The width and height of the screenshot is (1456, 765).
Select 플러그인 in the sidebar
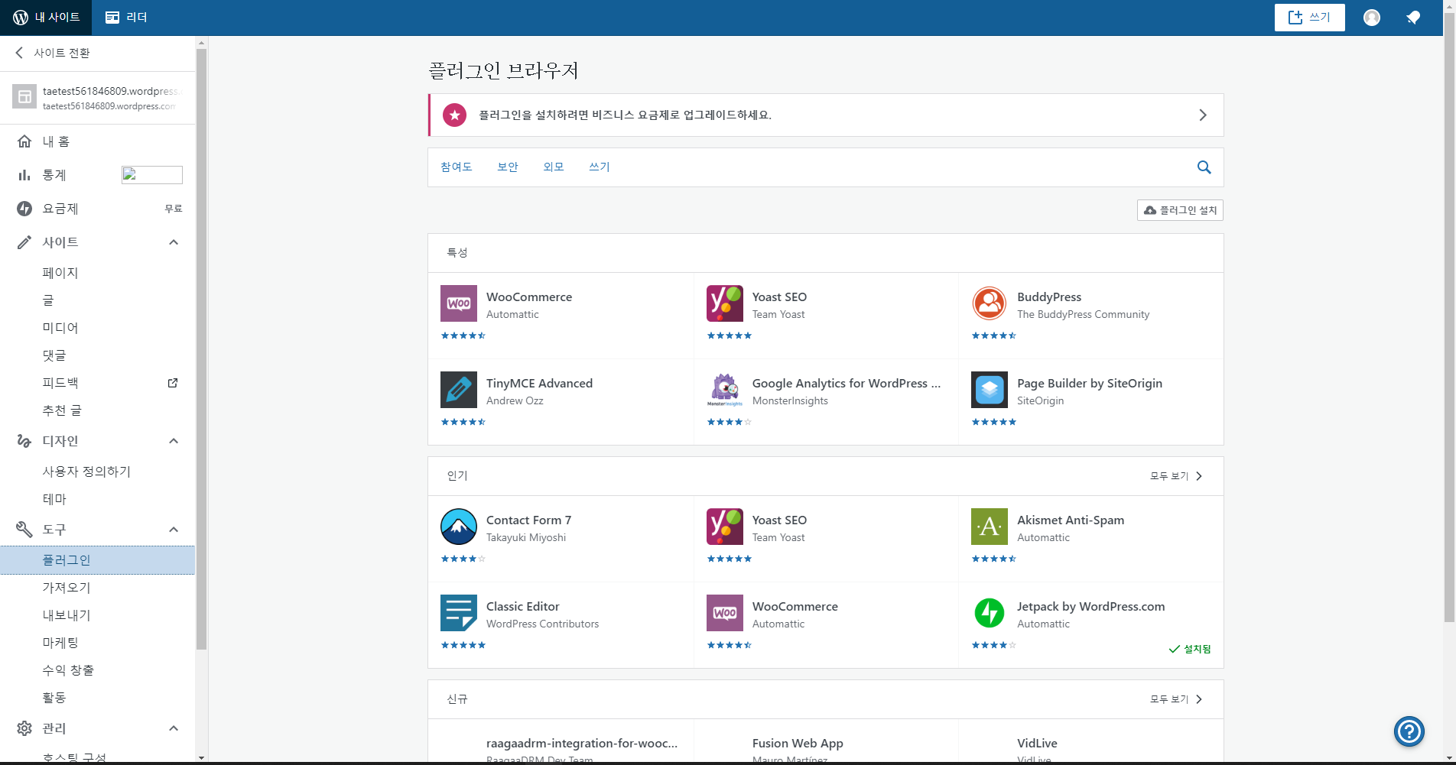coord(98,560)
